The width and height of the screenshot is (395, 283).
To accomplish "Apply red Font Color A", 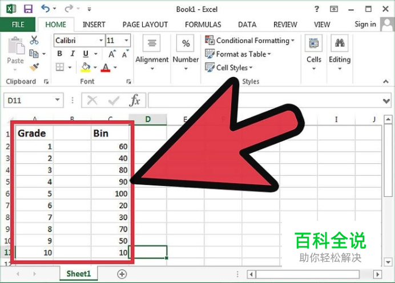I will [x=106, y=67].
